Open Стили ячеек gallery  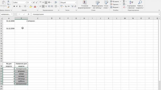(x=106, y=4)
